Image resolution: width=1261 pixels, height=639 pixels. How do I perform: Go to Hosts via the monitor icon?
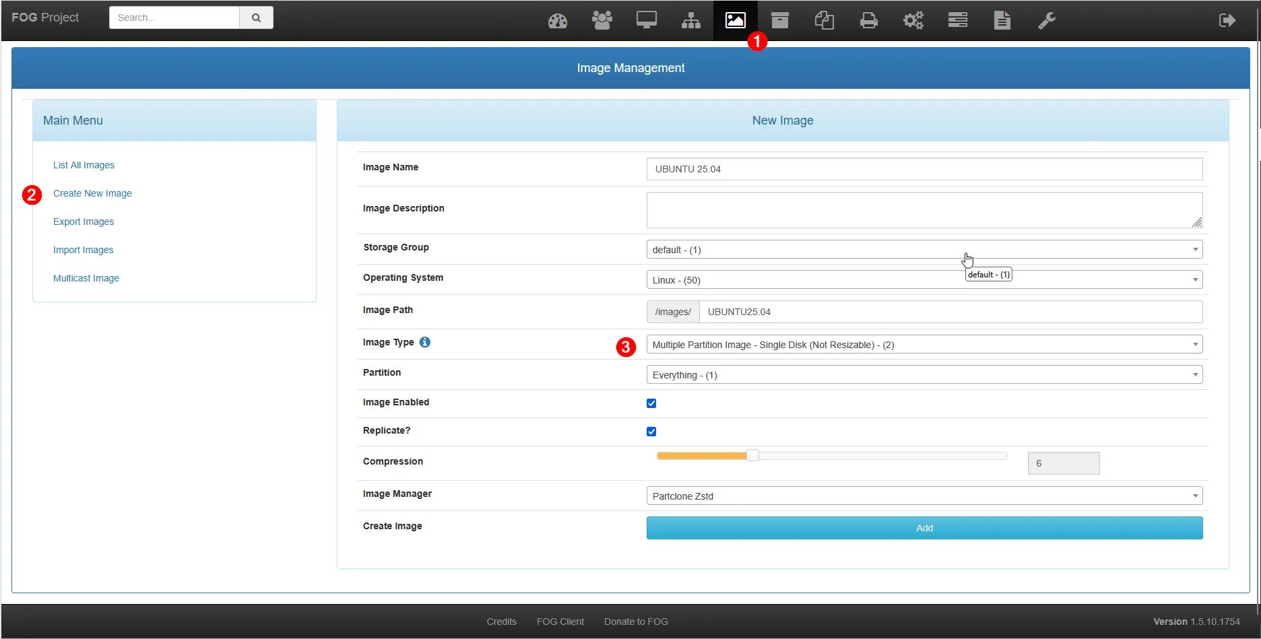coord(647,21)
